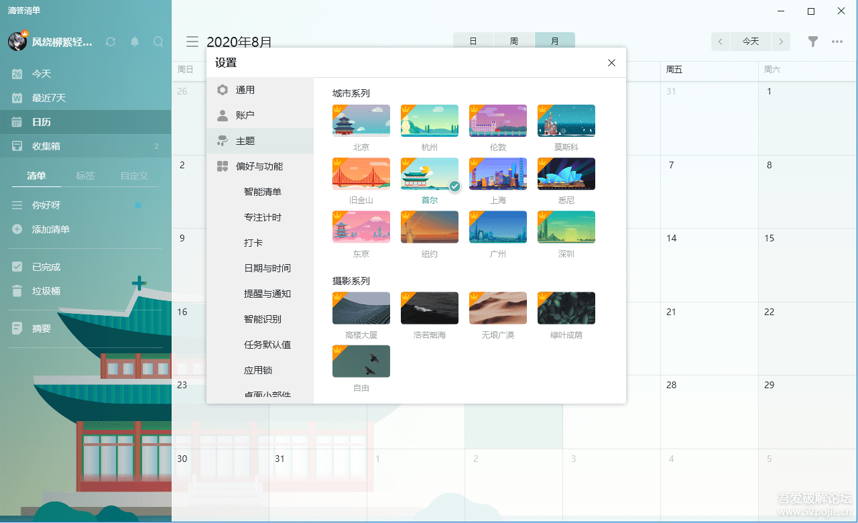Open 最近7天 list

[x=85, y=98]
